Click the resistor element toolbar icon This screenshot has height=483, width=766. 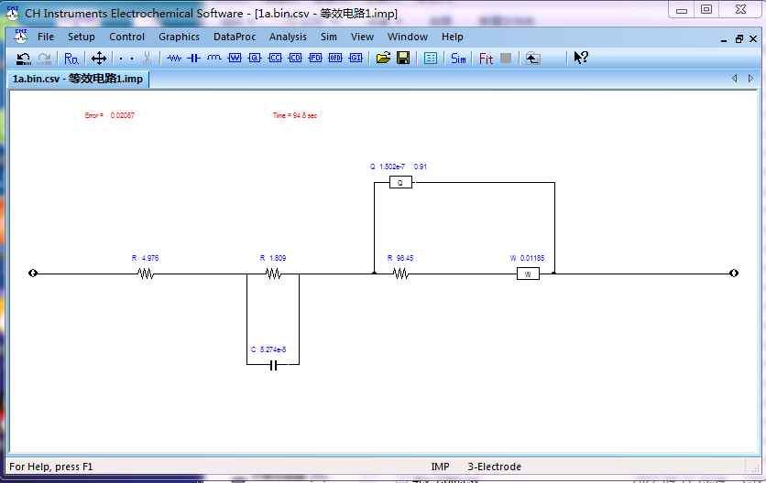[174, 58]
